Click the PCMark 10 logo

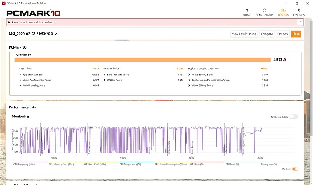[x=33, y=13]
